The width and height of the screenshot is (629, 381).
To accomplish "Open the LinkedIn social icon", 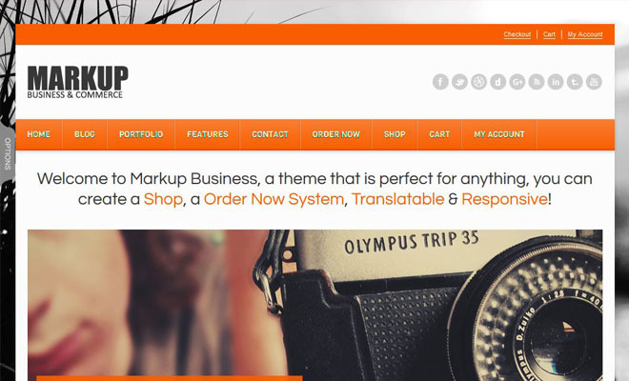I will 556,82.
